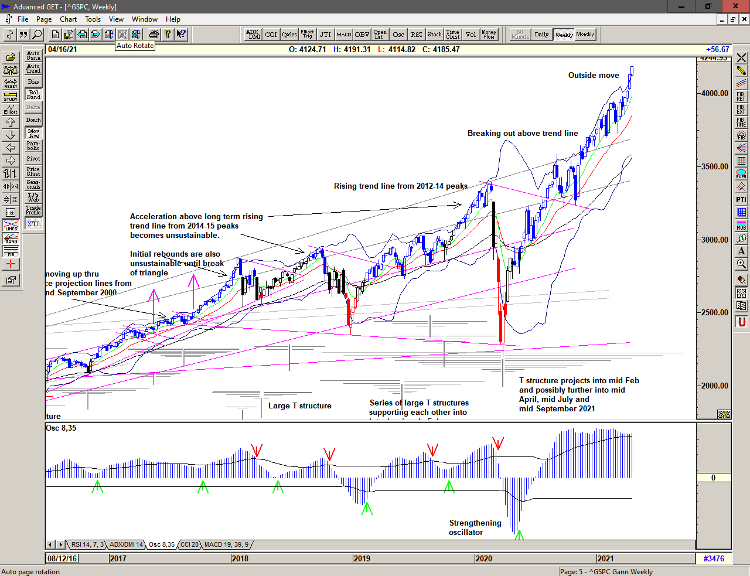Select the Ellipse drawing tool
Screen dimensions: 750x576
741,173
